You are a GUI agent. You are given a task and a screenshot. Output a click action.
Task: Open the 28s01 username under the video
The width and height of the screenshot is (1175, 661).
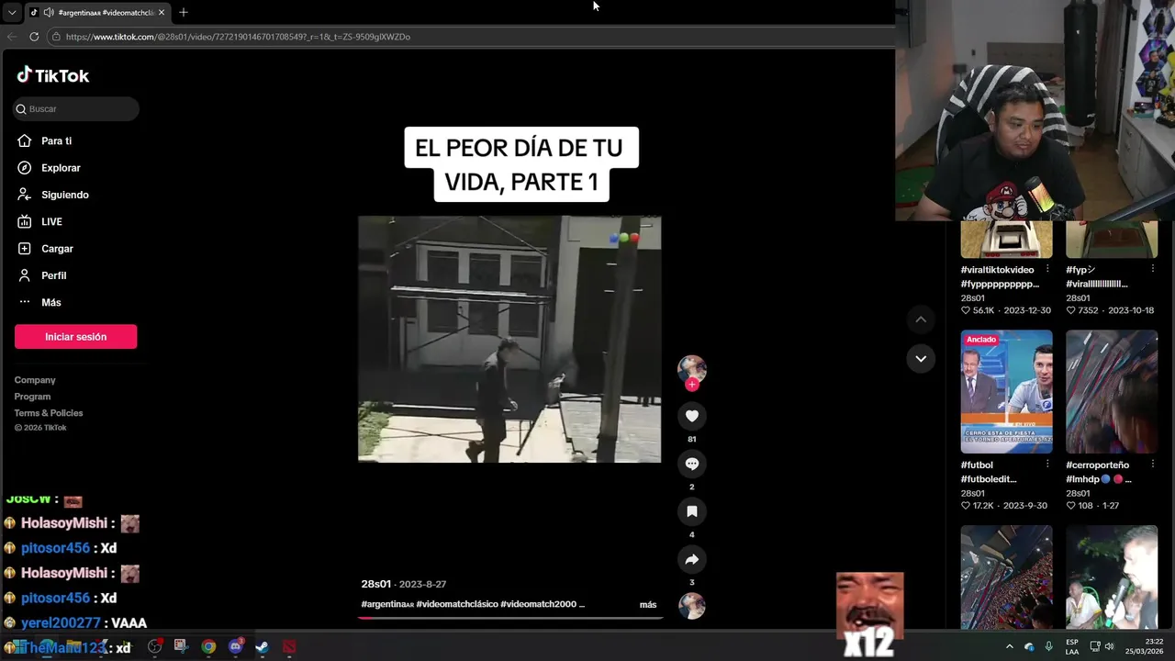pos(376,584)
